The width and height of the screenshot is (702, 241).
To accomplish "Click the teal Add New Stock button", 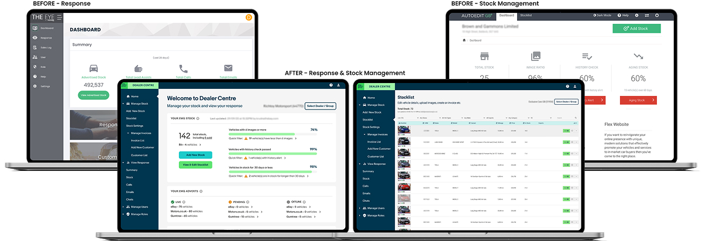I will [x=195, y=155].
